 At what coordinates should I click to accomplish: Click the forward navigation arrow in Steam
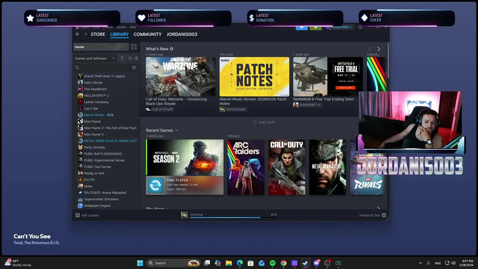85,34
